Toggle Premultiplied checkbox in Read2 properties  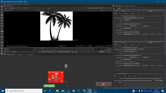141,65
